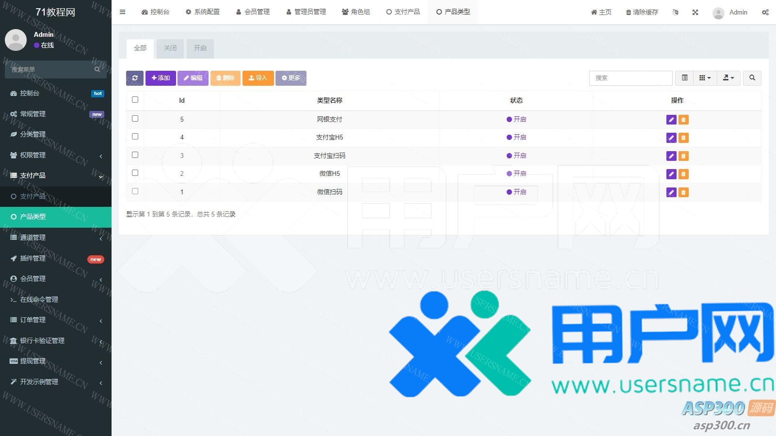Switch to the 关闭 filter tab
The width and height of the screenshot is (776, 436).
[x=170, y=48]
